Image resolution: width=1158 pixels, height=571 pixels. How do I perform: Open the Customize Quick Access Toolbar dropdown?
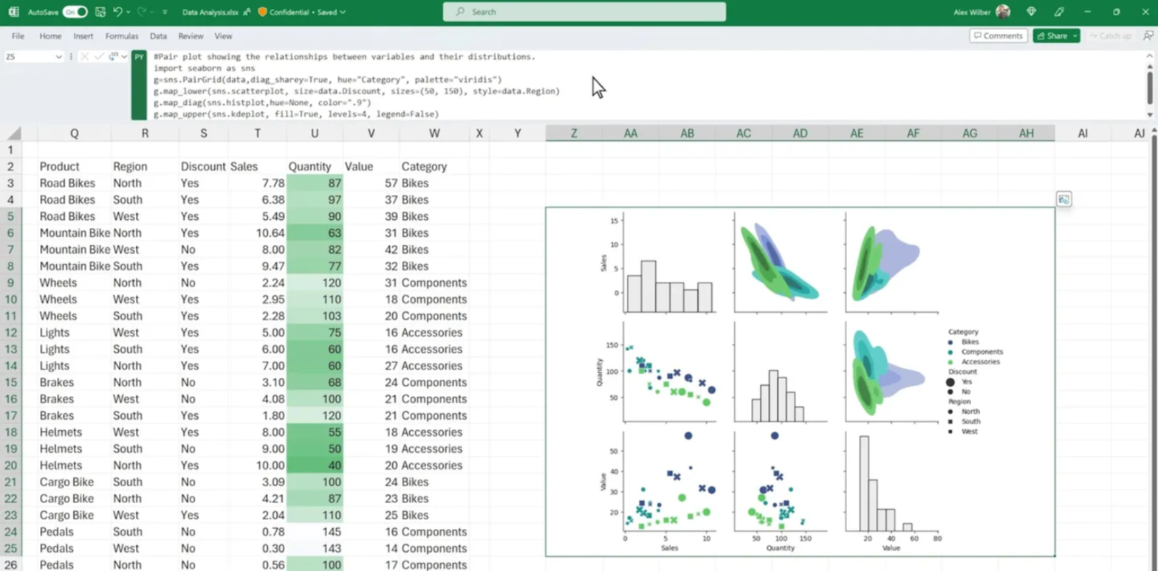point(165,13)
